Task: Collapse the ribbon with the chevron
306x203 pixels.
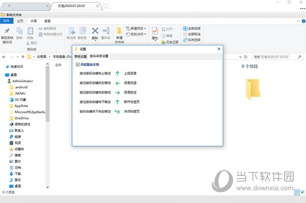Action: (298, 21)
